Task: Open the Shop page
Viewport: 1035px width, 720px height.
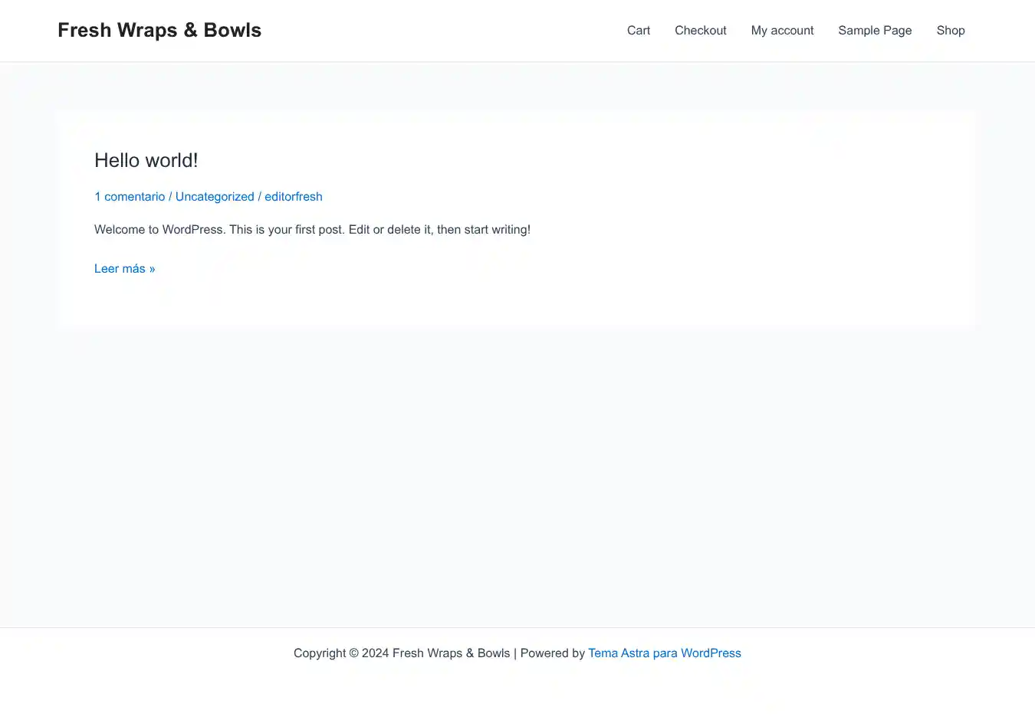Action: click(950, 31)
